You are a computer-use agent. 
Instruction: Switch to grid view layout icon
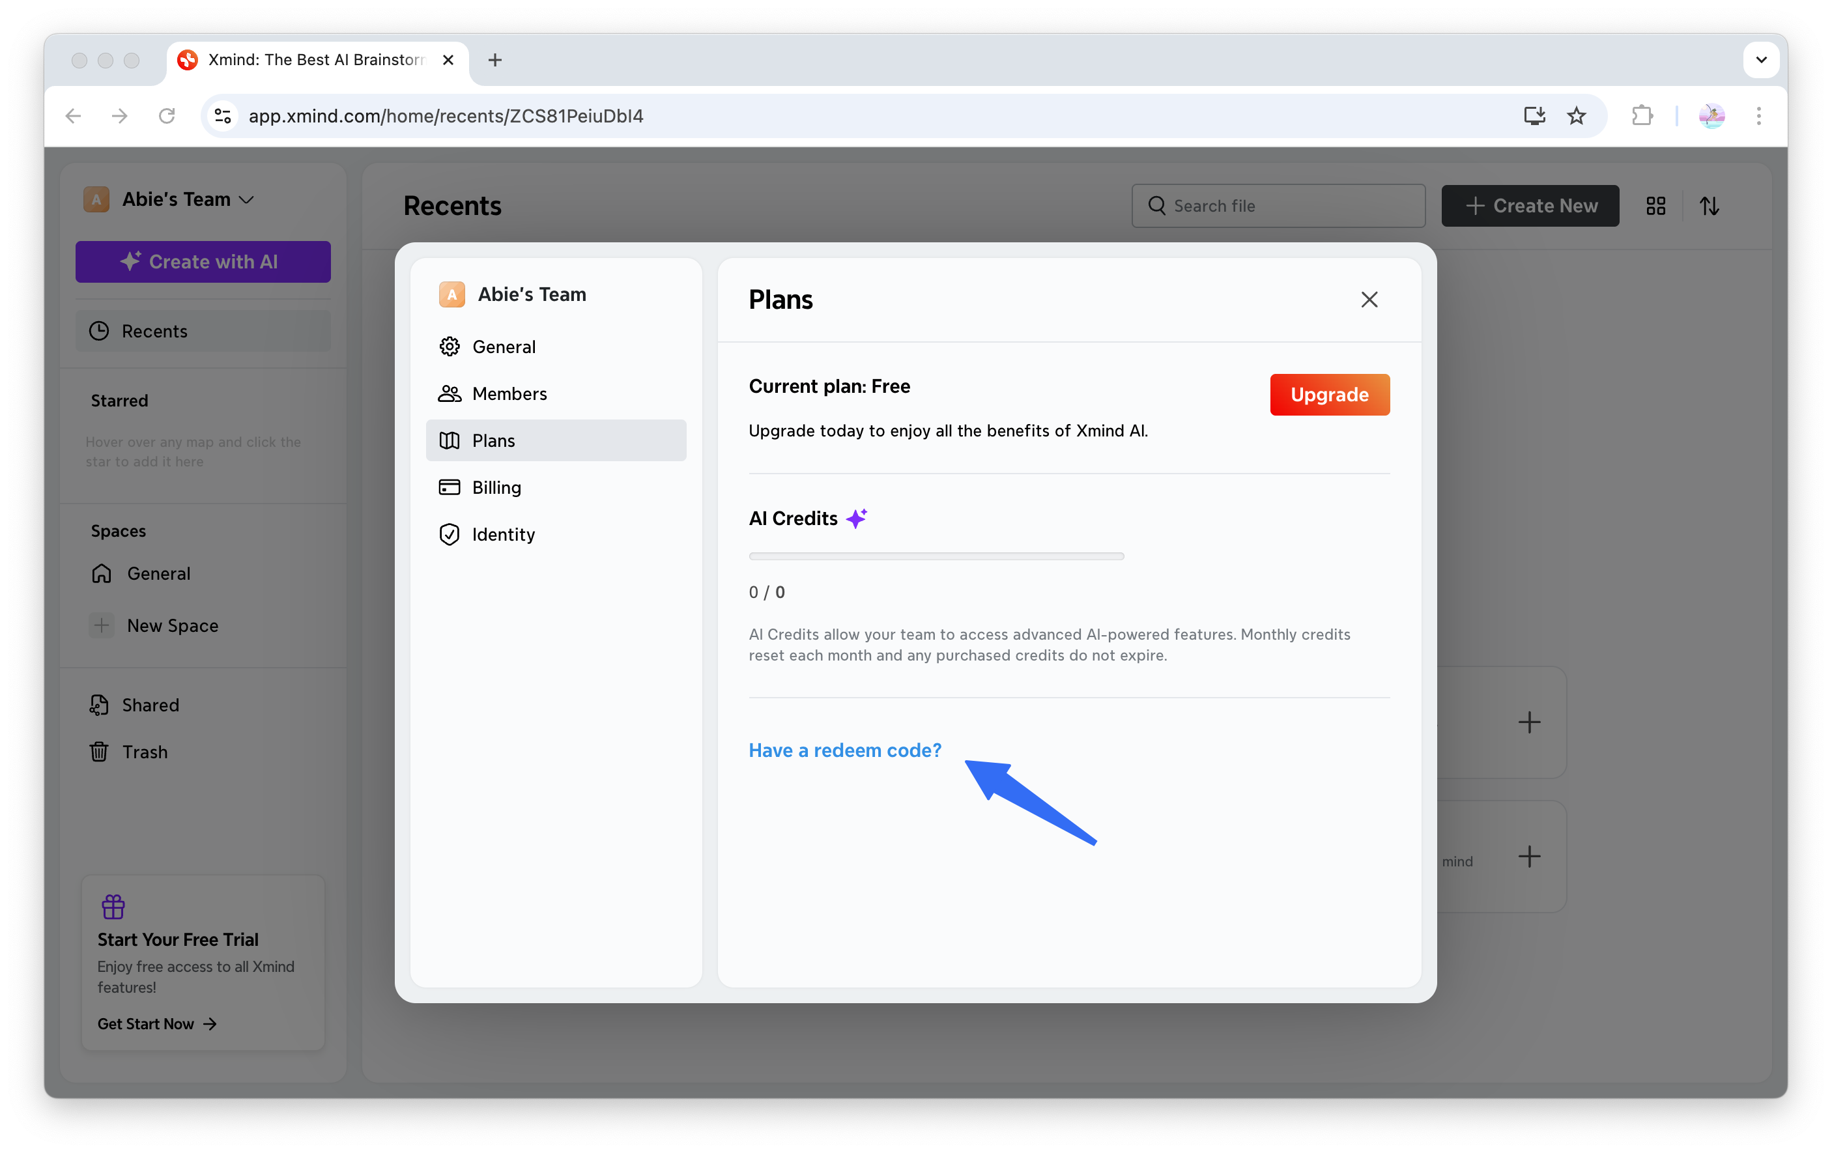(x=1655, y=205)
